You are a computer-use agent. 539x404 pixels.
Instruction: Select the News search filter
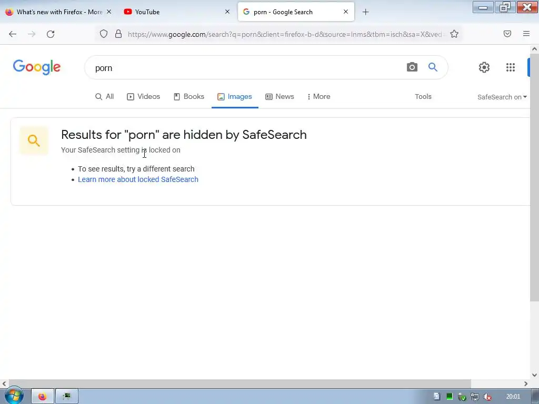coord(280,97)
